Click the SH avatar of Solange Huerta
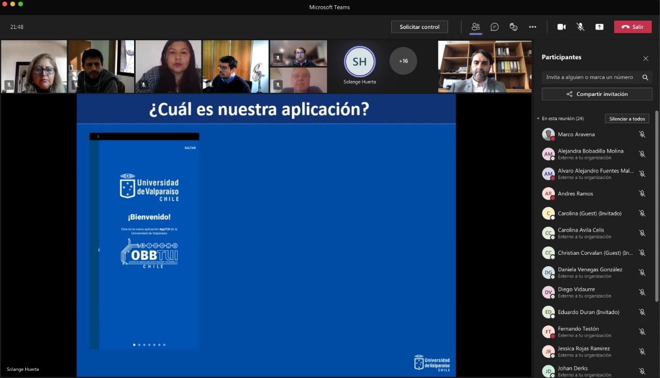This screenshot has width=660, height=378. (359, 62)
